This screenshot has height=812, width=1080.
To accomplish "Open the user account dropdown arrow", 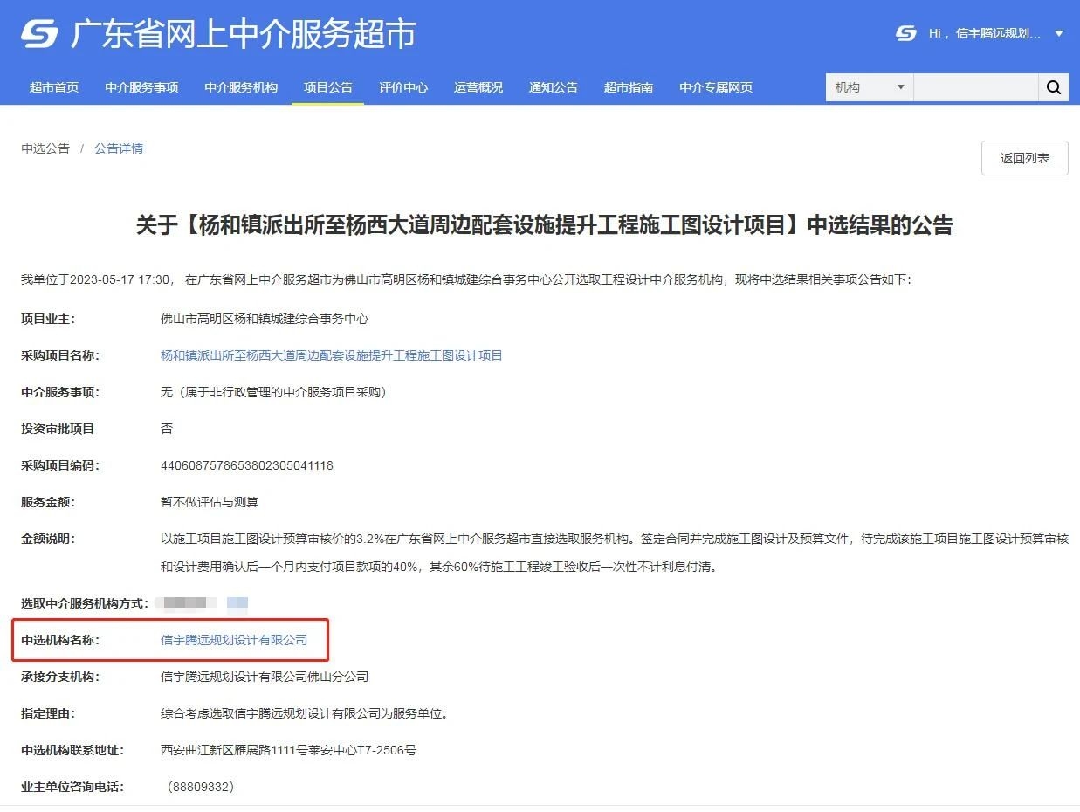I will 1056,34.
